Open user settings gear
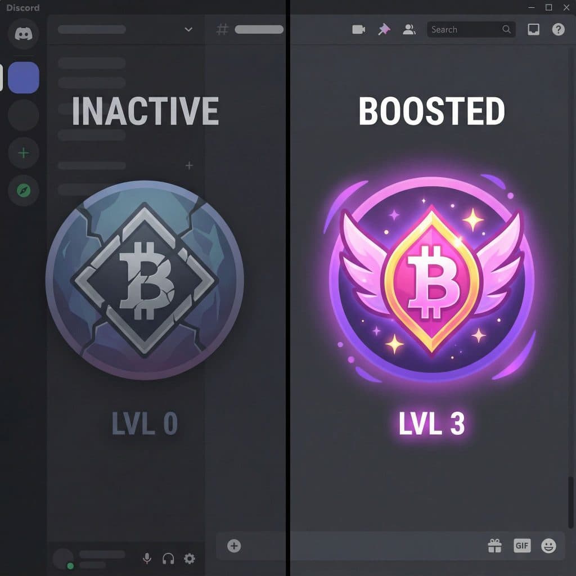 pyautogui.click(x=190, y=559)
